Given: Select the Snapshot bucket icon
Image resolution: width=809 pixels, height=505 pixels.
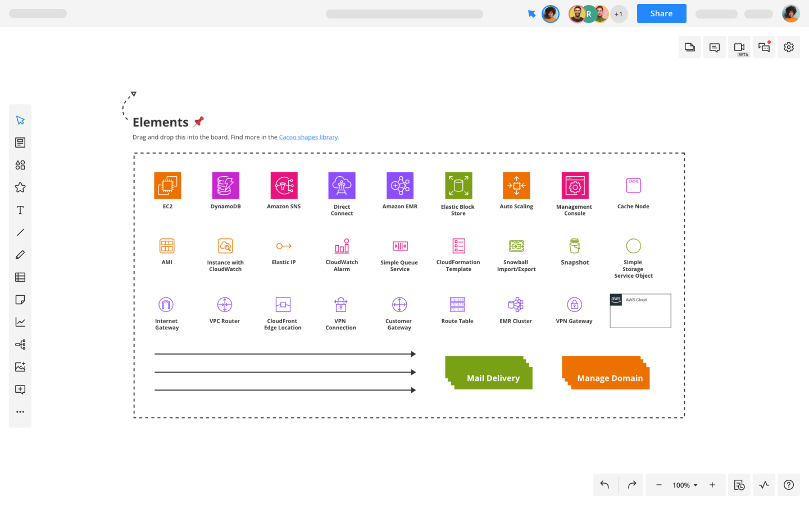Looking at the screenshot, I should click(575, 246).
